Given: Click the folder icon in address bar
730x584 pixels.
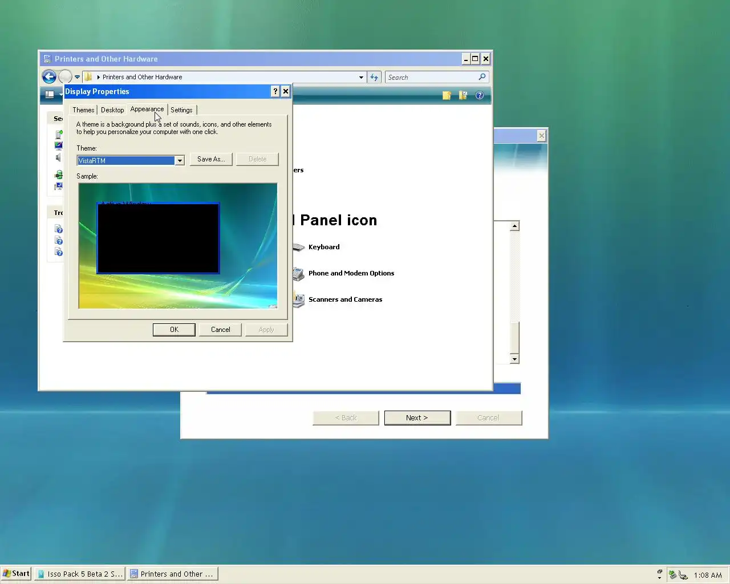Looking at the screenshot, I should tap(88, 77).
